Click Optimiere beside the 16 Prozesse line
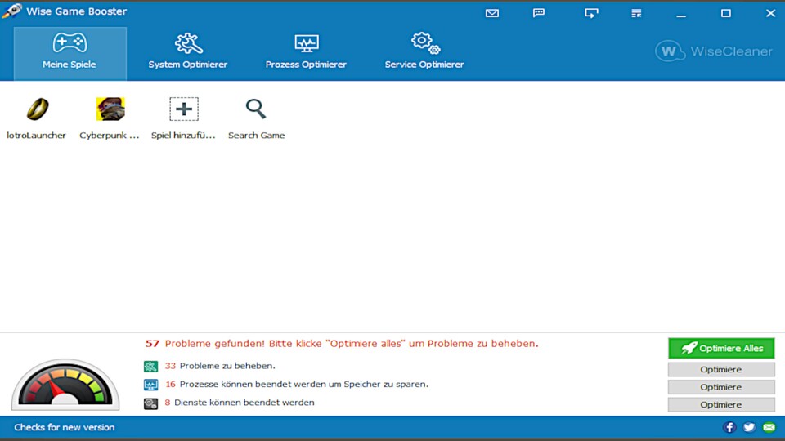Image resolution: width=785 pixels, height=441 pixels. click(720, 387)
